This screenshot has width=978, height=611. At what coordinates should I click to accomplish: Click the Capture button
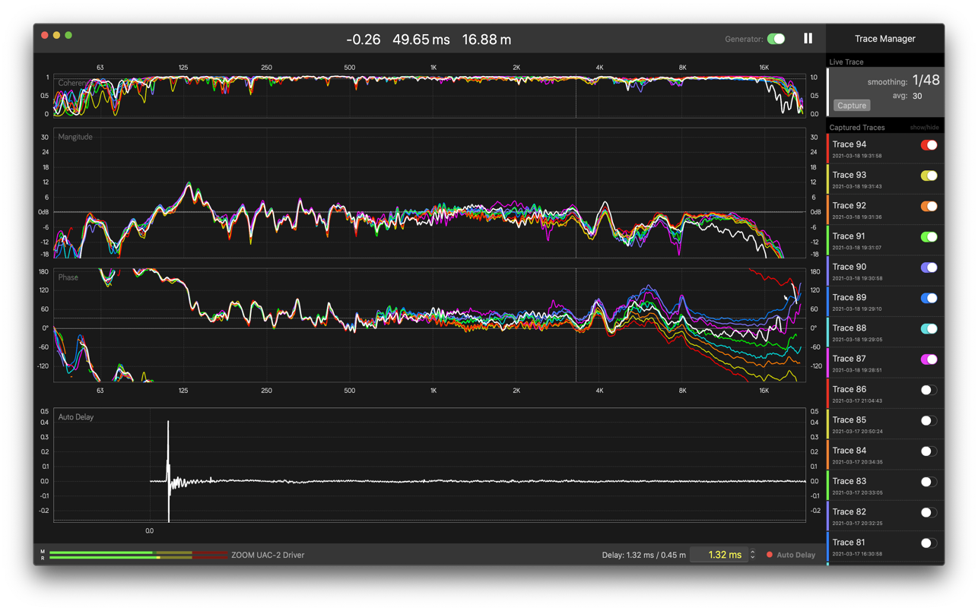tap(851, 106)
